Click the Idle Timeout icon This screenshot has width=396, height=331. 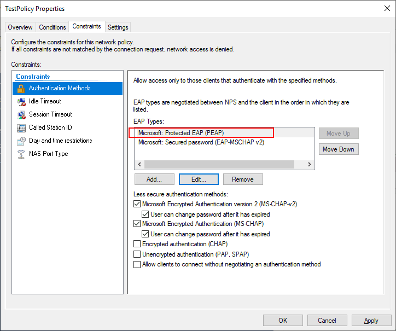click(x=21, y=101)
